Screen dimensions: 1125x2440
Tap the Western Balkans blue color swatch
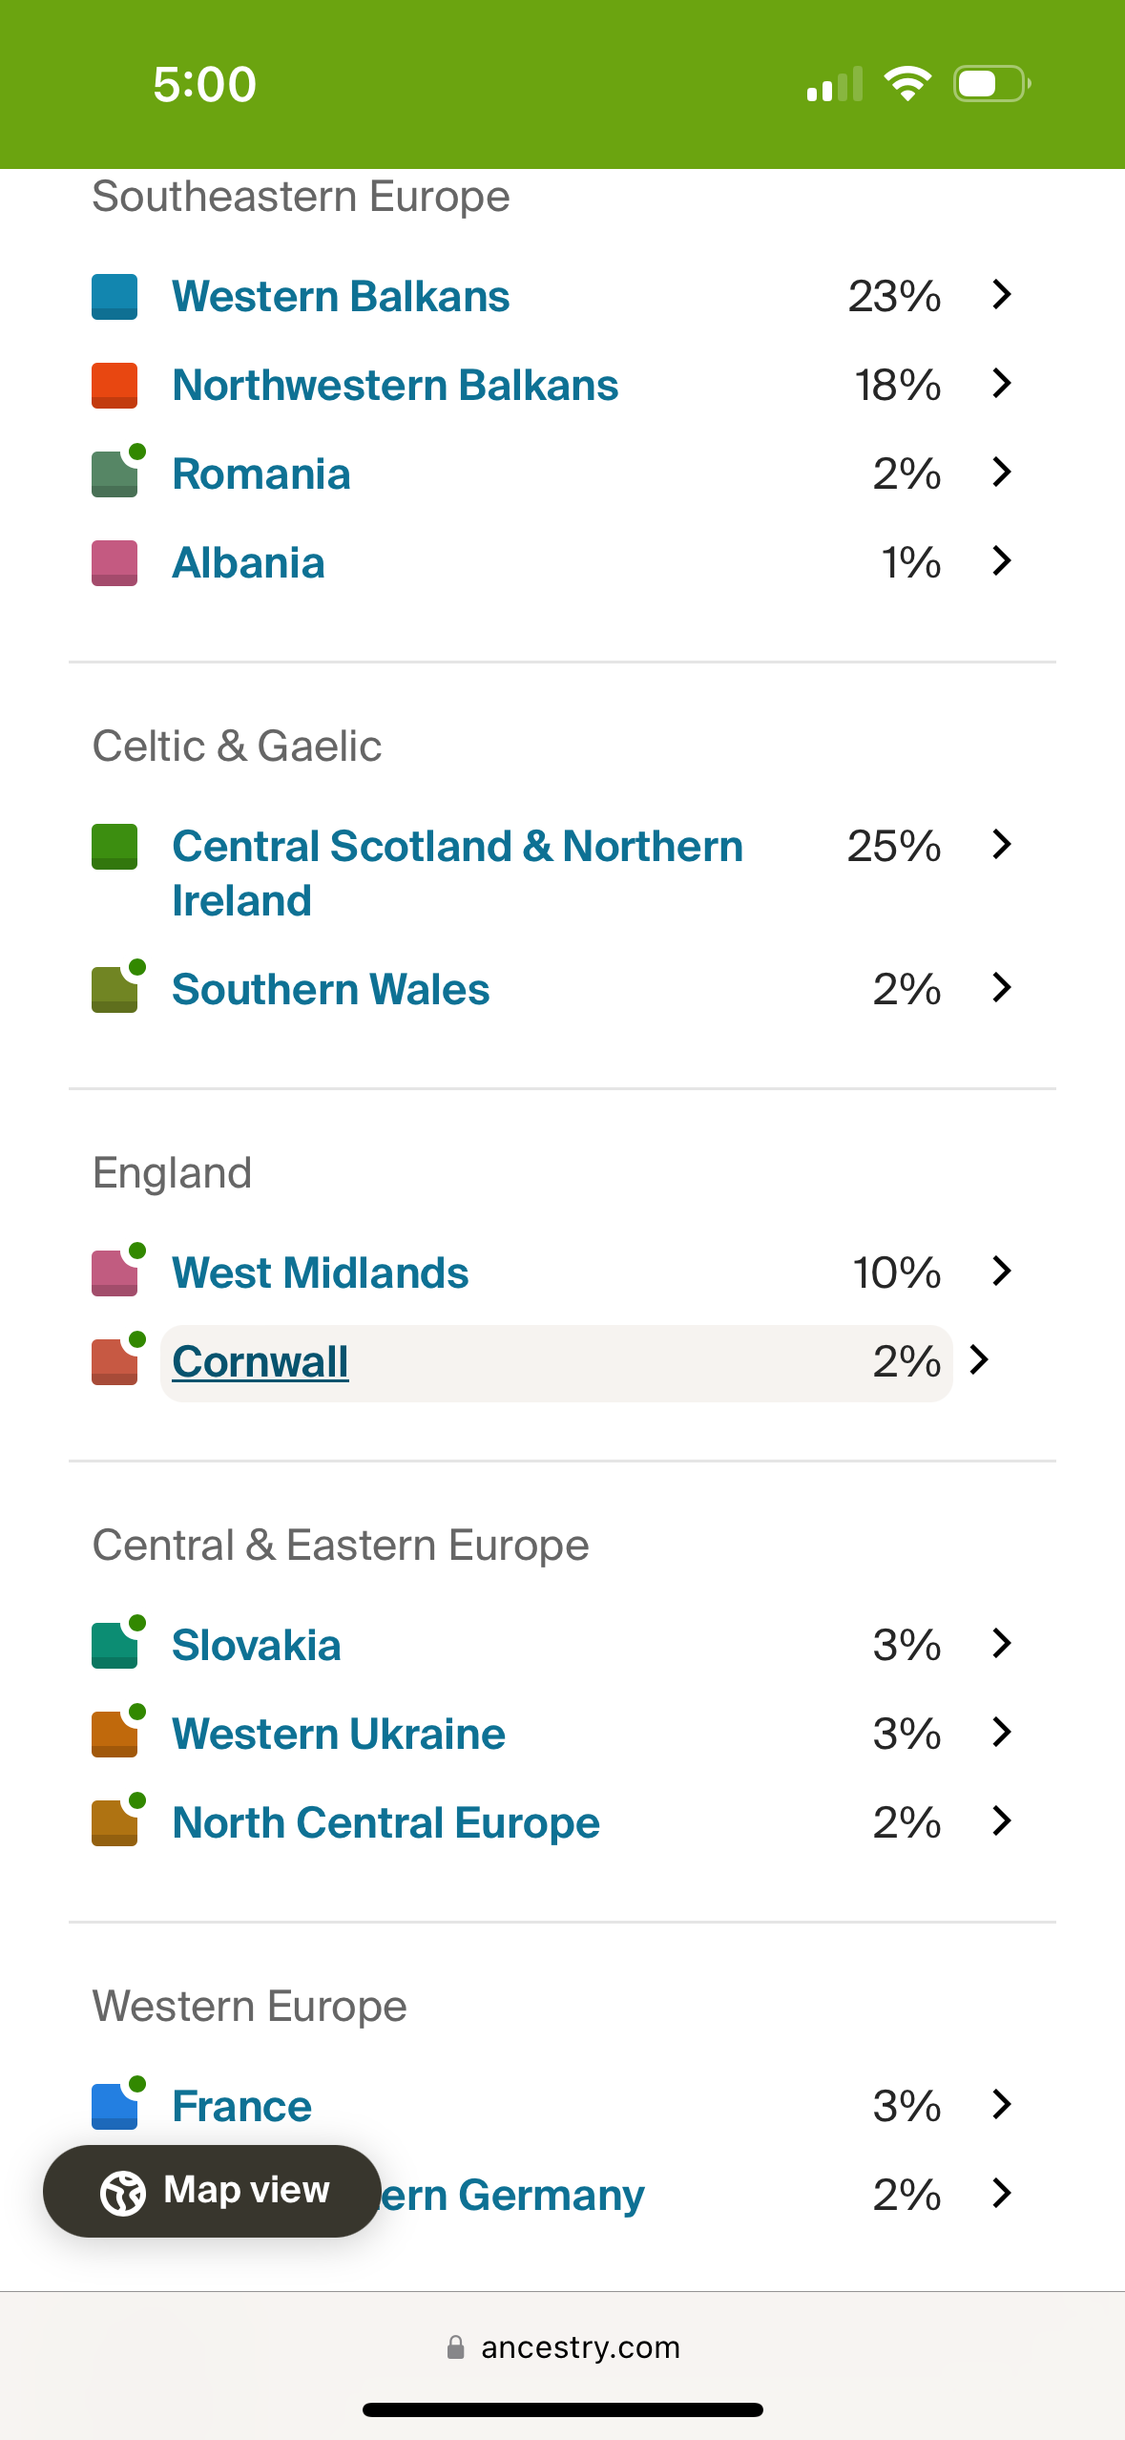pos(115,296)
